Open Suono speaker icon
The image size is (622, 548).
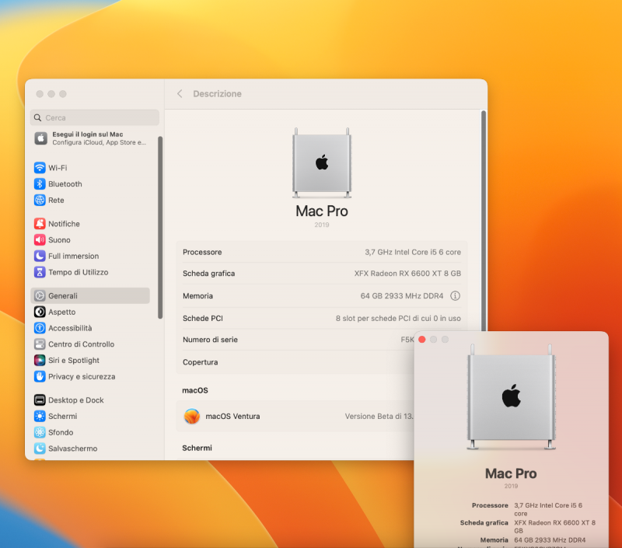(x=40, y=240)
